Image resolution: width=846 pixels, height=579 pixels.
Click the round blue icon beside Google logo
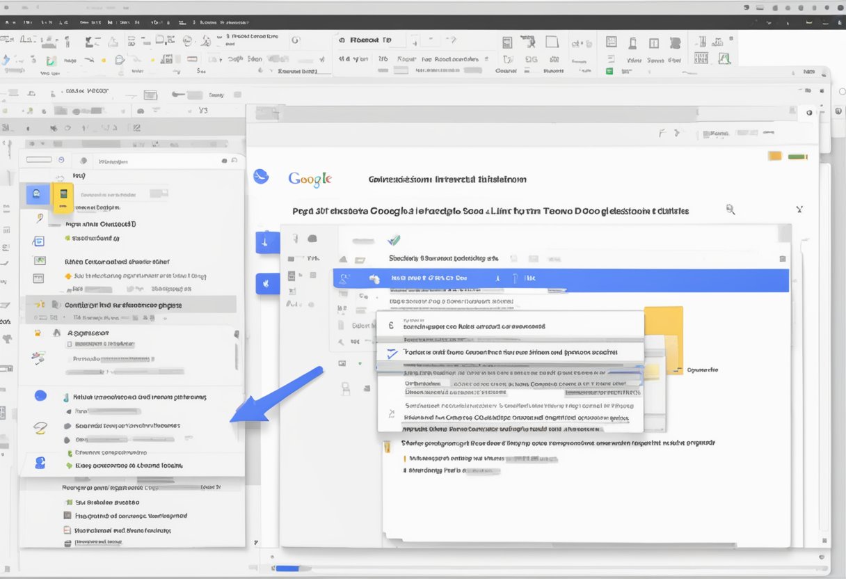(261, 177)
